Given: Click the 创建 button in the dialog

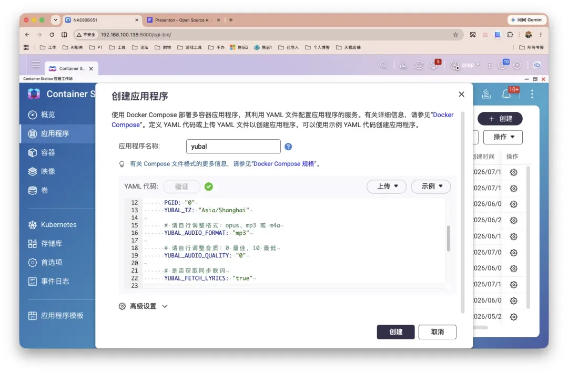Looking at the screenshot, I should [395, 331].
